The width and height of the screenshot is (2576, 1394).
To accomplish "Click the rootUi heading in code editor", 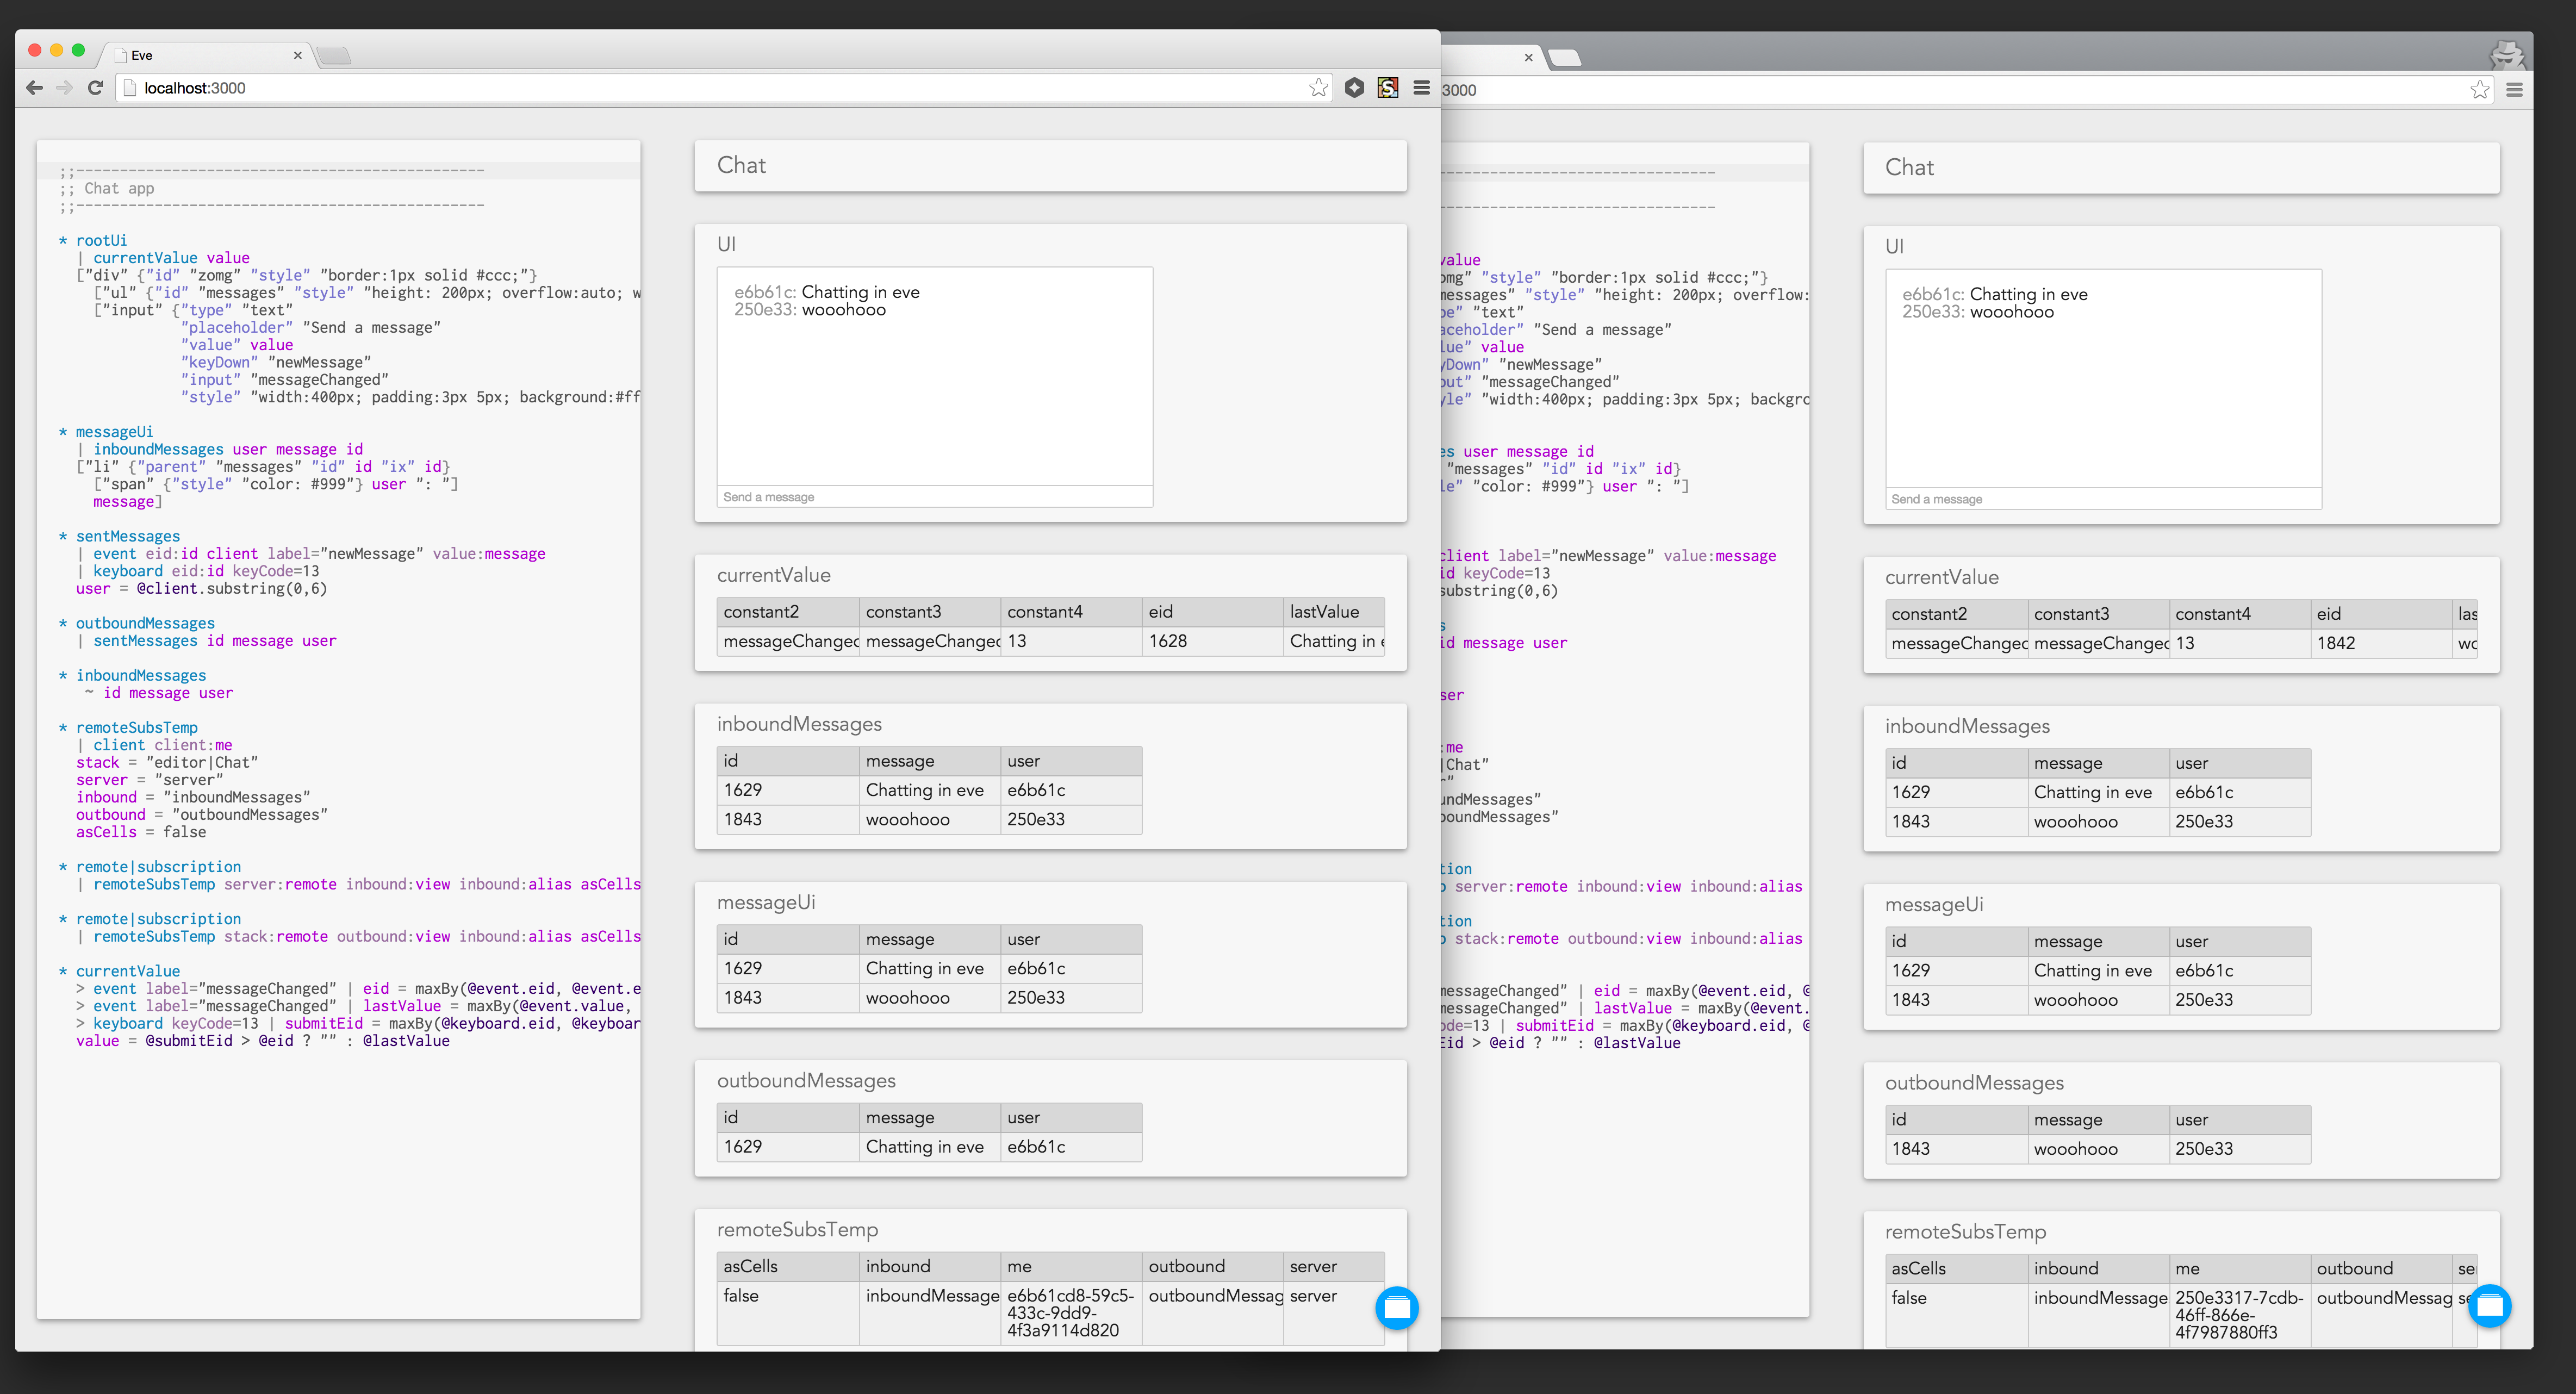I will [x=101, y=240].
